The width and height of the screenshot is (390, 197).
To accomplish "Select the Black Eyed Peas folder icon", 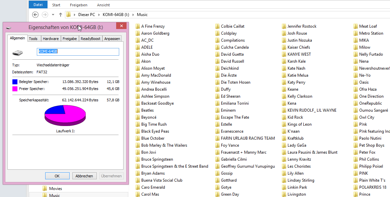I will [x=138, y=131].
